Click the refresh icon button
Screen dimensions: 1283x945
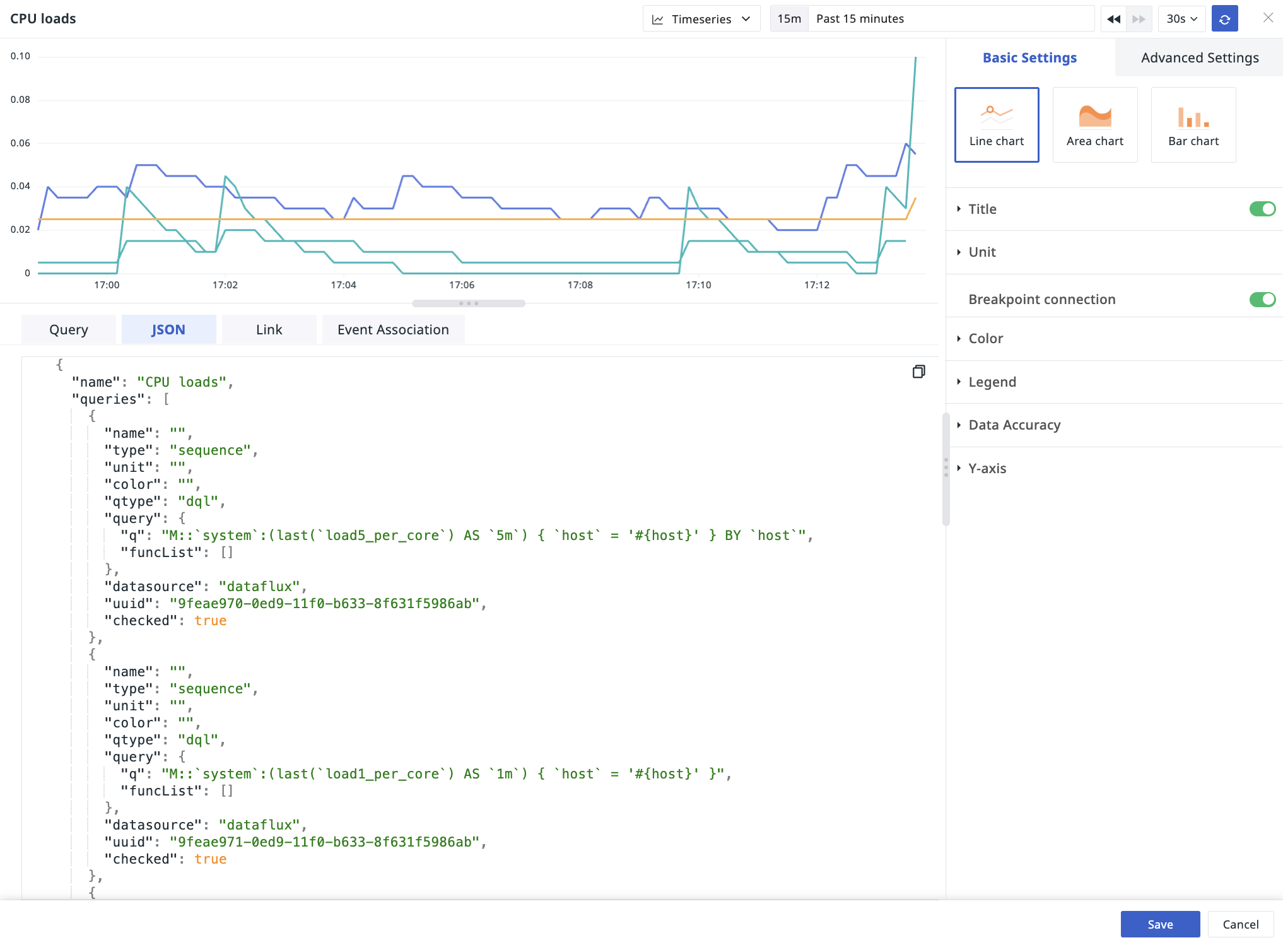pos(1224,19)
